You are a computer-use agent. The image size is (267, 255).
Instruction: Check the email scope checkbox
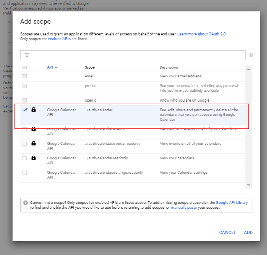[x=24, y=76]
